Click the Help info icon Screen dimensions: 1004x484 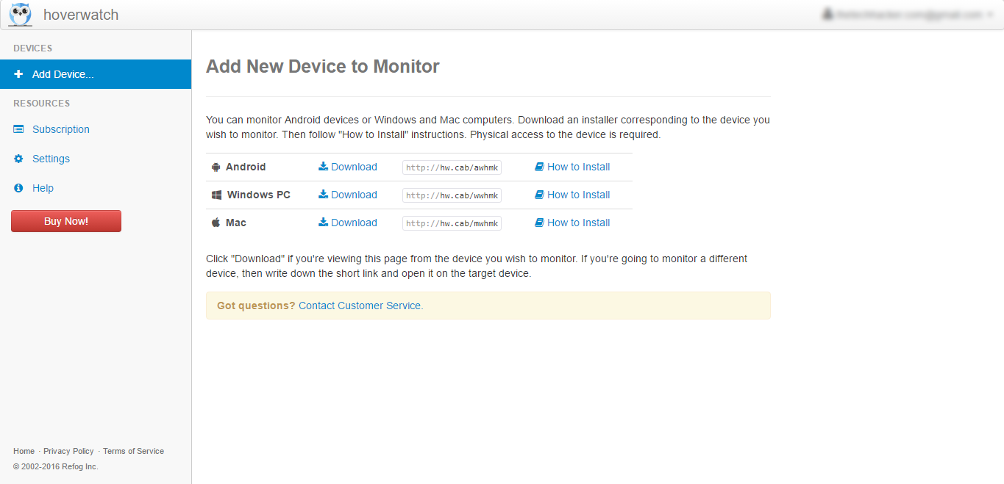pos(18,188)
